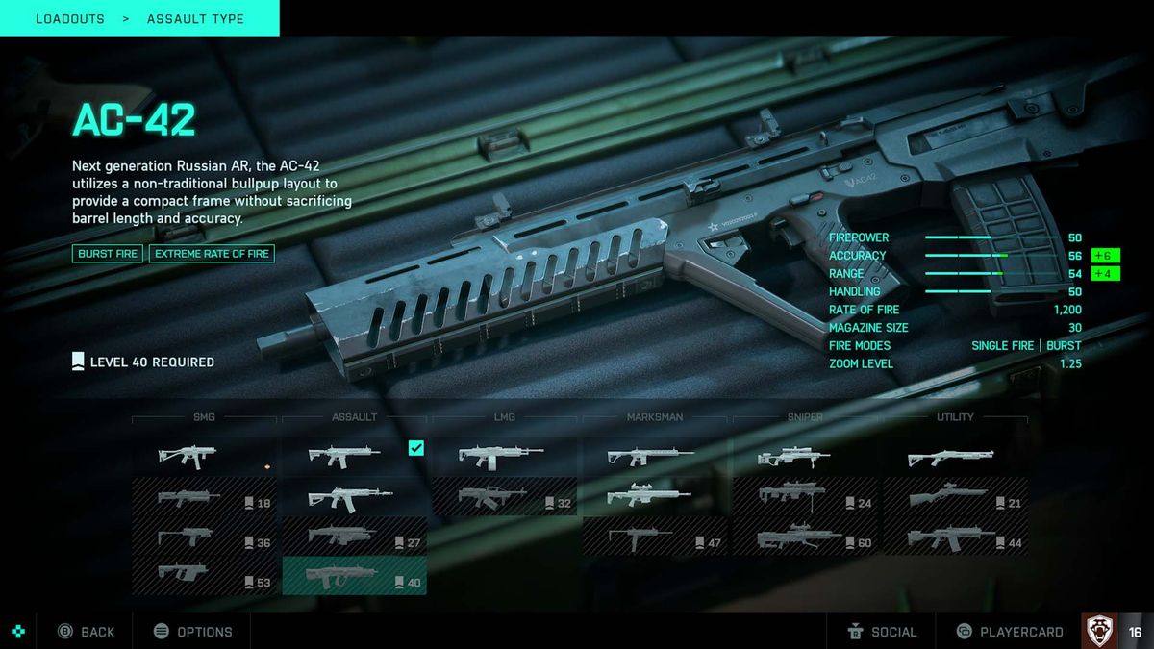Open the LMG category header

[505, 417]
